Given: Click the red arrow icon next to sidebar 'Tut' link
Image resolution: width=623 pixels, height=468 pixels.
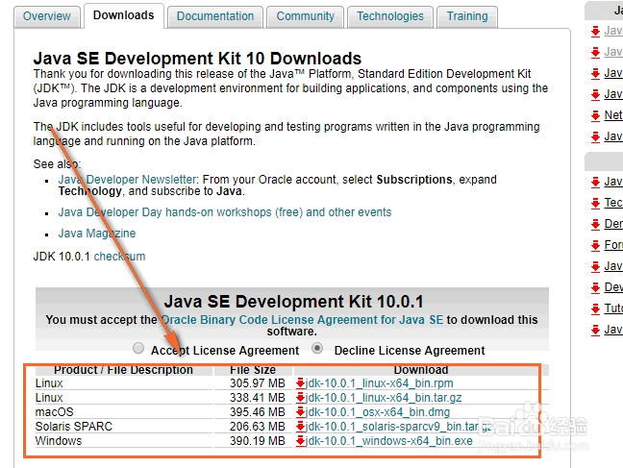Looking at the screenshot, I should [x=595, y=308].
